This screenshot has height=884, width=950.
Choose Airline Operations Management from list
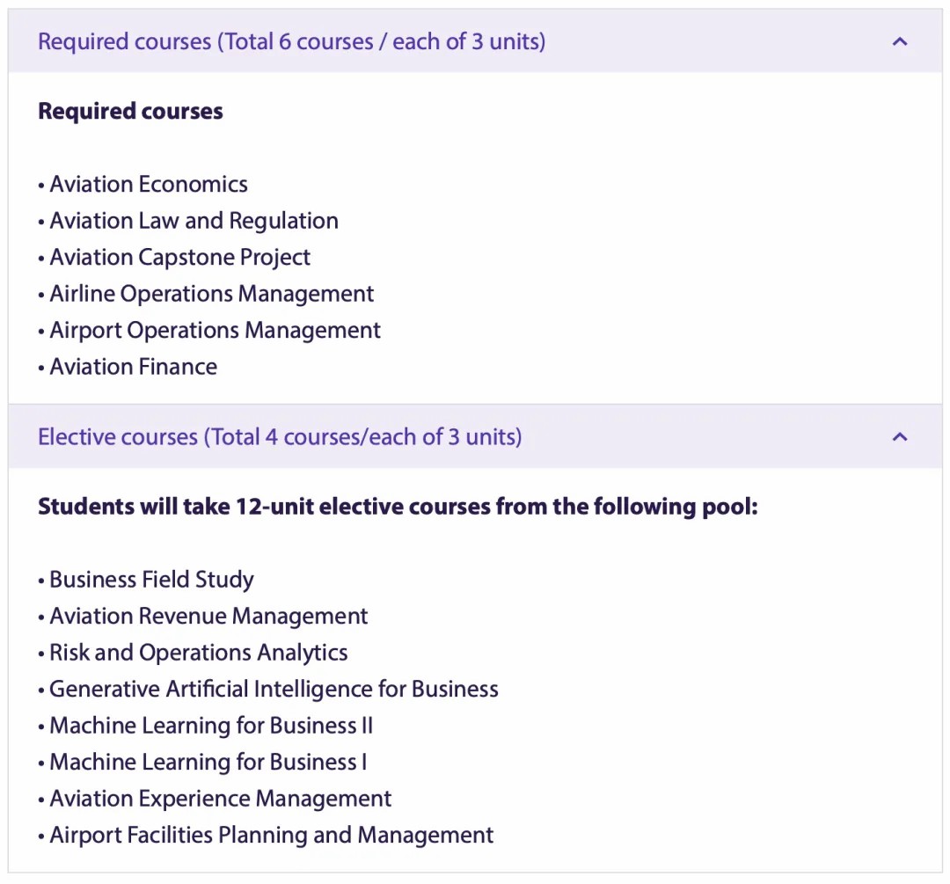click(x=211, y=294)
